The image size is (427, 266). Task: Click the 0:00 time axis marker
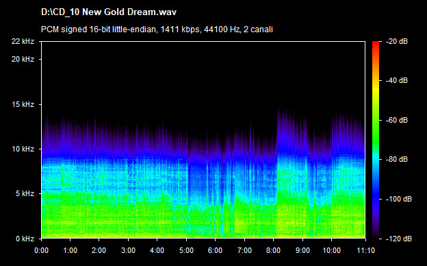pos(41,250)
